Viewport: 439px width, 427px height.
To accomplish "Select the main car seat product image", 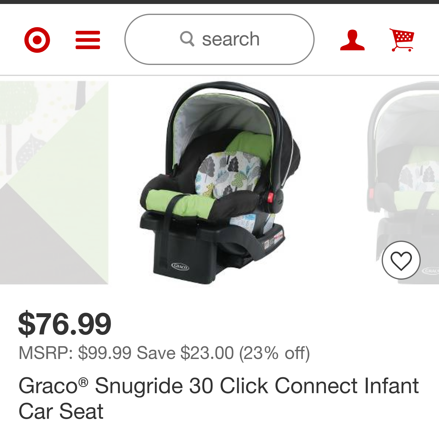I will (x=220, y=182).
